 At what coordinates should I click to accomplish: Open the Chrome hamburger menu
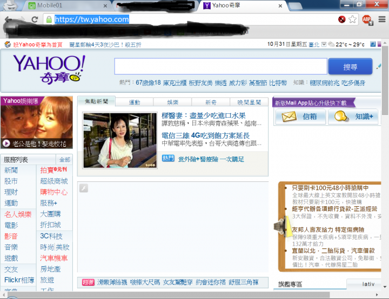[382, 19]
